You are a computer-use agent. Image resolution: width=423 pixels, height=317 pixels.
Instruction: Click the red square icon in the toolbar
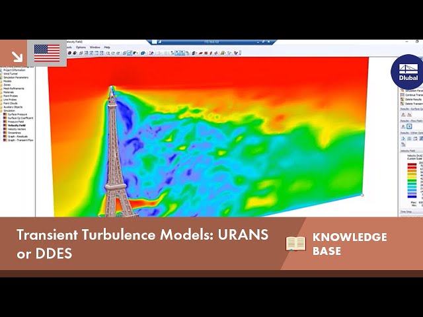(x=206, y=53)
